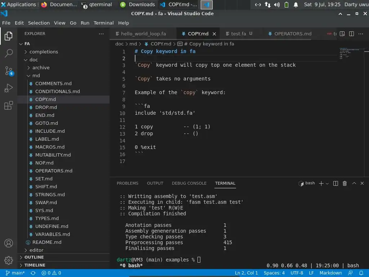Open the volume control in system tray

[x=277, y=4]
